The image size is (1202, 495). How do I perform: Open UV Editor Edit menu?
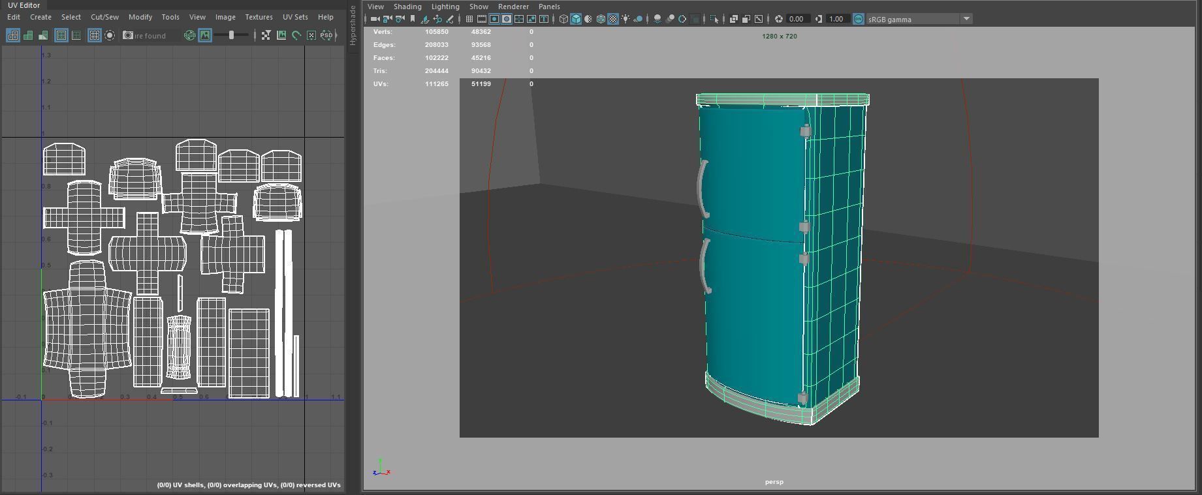(x=13, y=17)
